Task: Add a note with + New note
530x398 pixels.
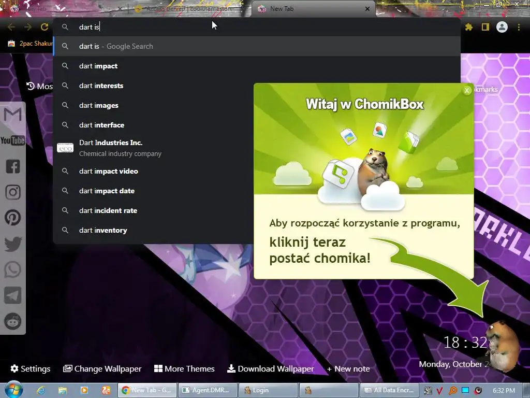Action: click(348, 368)
